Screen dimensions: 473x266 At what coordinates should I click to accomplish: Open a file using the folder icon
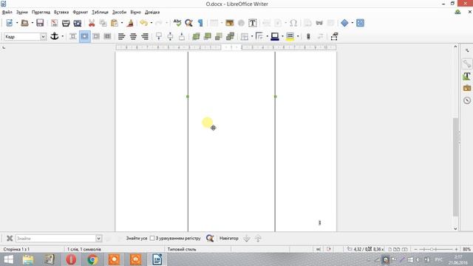pos(24,23)
